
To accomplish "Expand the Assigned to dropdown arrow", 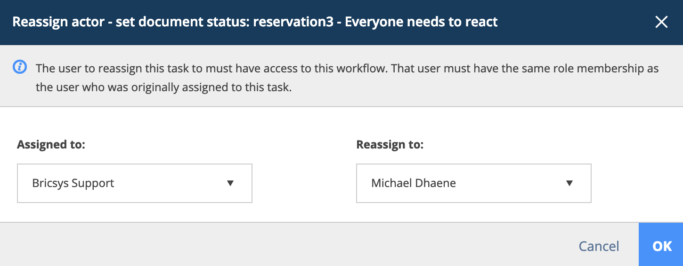I will [230, 183].
